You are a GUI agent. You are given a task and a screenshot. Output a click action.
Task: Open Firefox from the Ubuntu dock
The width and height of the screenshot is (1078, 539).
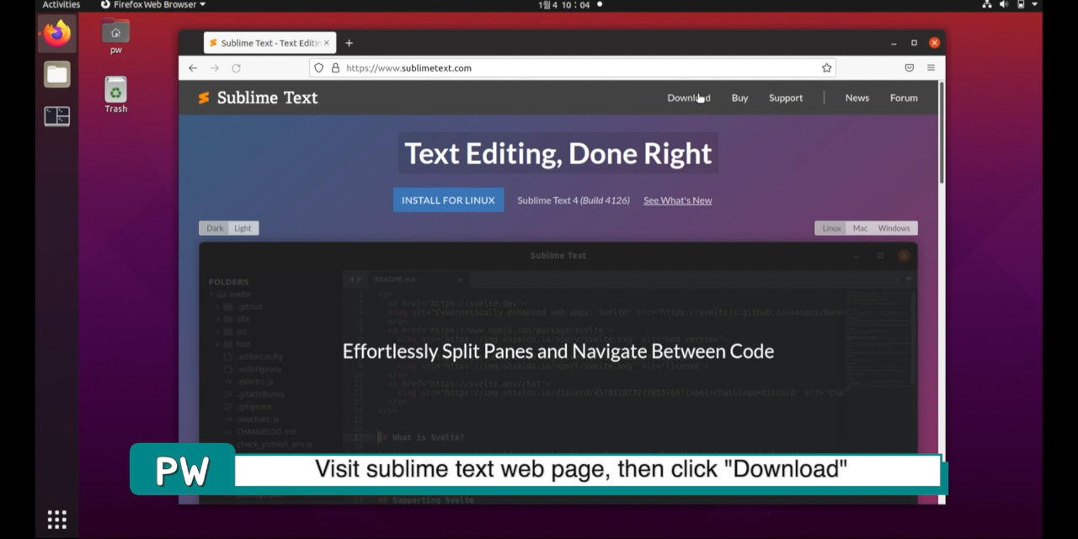click(57, 35)
